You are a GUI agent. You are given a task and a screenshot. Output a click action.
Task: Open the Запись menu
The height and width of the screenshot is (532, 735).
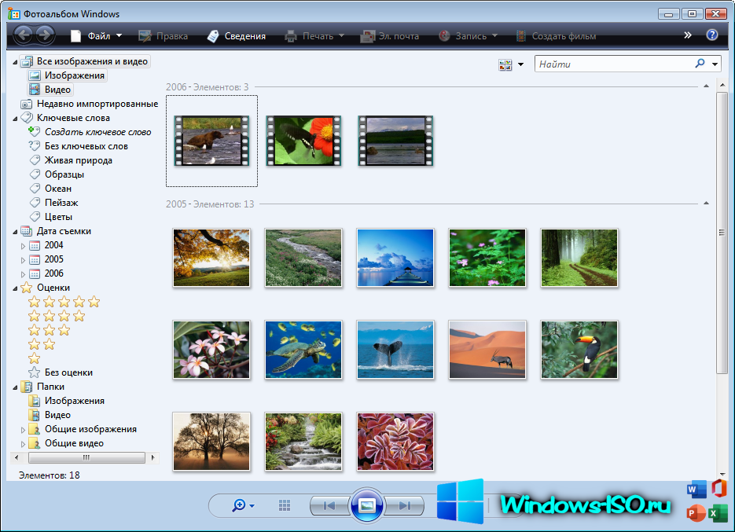click(468, 35)
